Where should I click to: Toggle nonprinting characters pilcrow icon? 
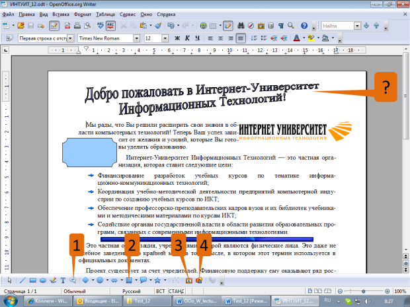[281, 26]
